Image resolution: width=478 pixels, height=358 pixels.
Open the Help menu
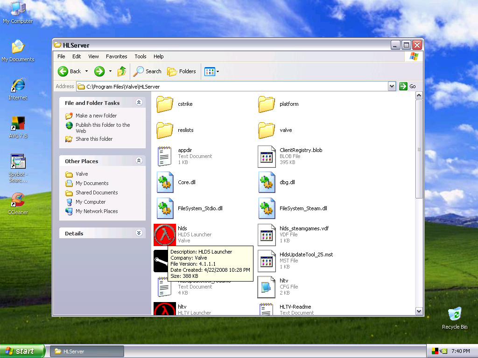(159, 56)
